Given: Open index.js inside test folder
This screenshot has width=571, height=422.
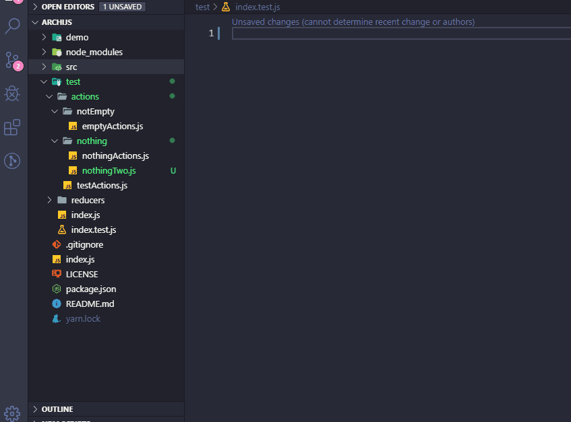Looking at the screenshot, I should [86, 215].
